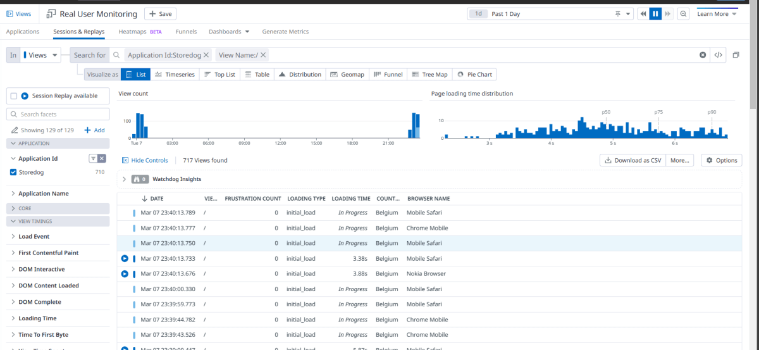Download results as CSV
759x350 pixels.
click(x=632, y=161)
